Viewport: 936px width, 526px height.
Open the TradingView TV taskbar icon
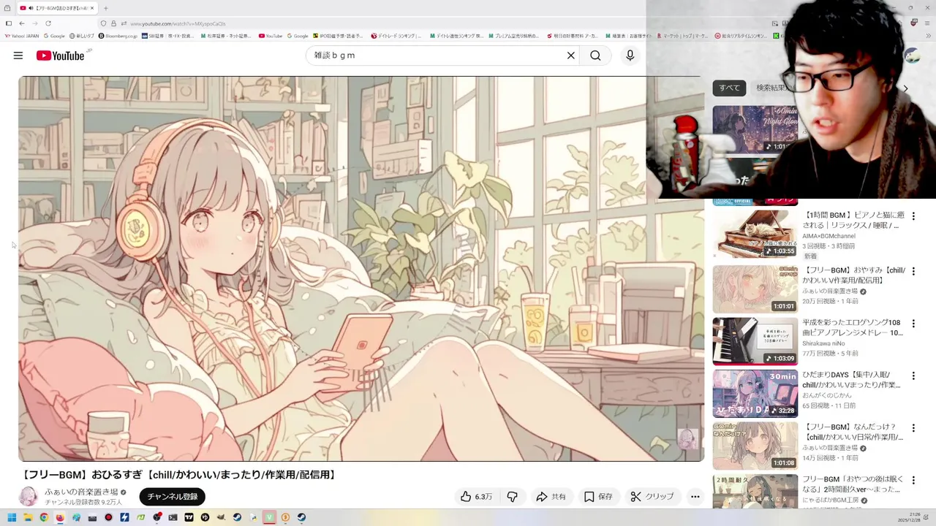point(189,517)
